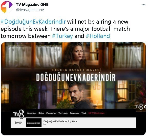This screenshot has width=148, height=136.
Task: Click the TV8 logo in the navbar
Action: (x=18, y=114)
